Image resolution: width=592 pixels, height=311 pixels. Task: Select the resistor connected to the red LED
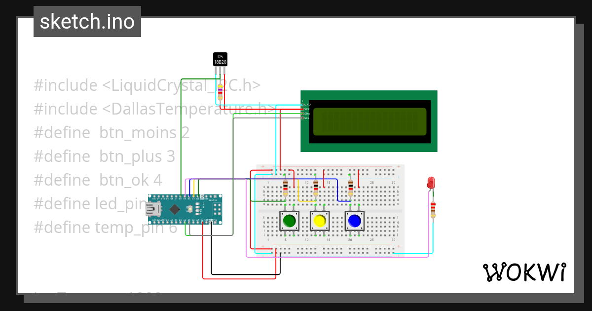pyautogui.click(x=433, y=209)
